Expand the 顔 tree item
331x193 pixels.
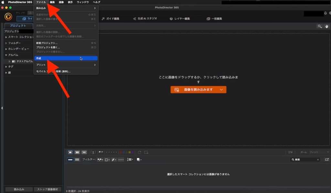pyautogui.click(x=6, y=72)
